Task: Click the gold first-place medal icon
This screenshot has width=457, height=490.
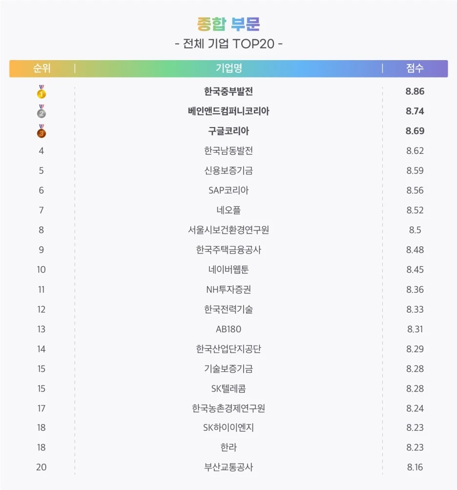Action: coord(41,91)
